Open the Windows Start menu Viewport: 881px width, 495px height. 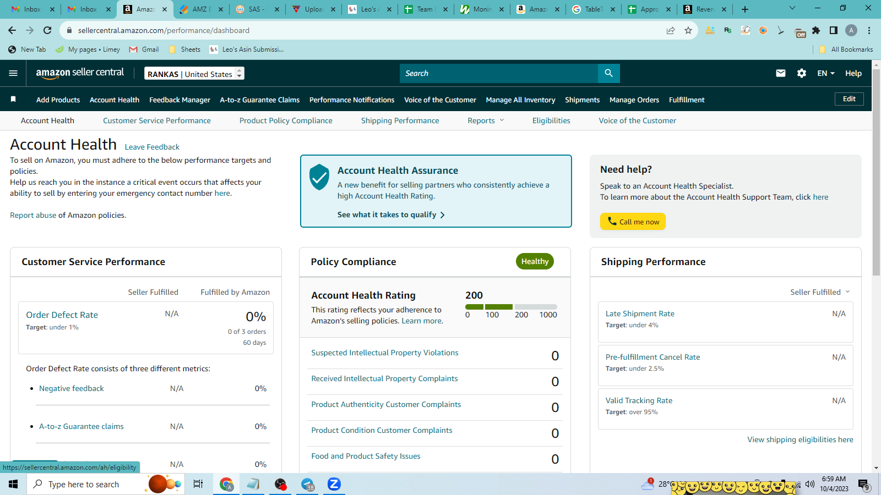coord(13,484)
